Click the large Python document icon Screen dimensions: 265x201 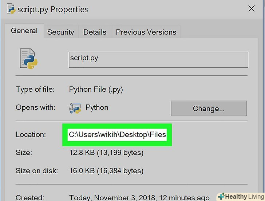click(29, 59)
